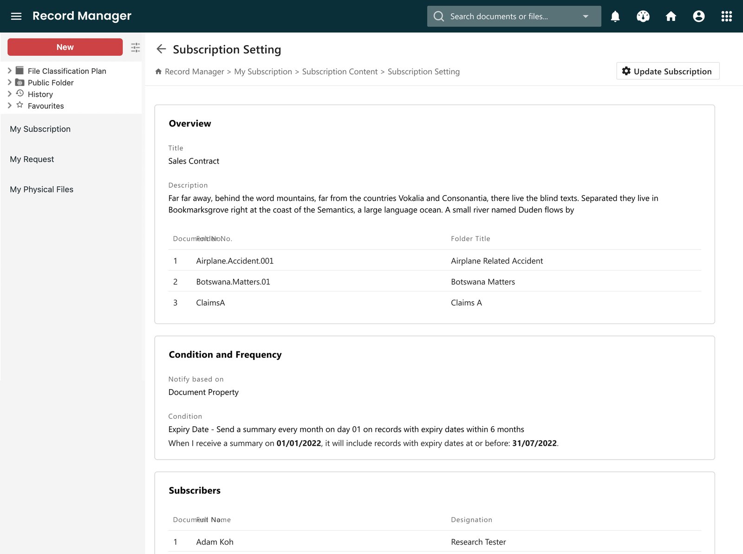Click the back arrow beside Subscription Setting
This screenshot has width=743, height=554.
(x=161, y=49)
